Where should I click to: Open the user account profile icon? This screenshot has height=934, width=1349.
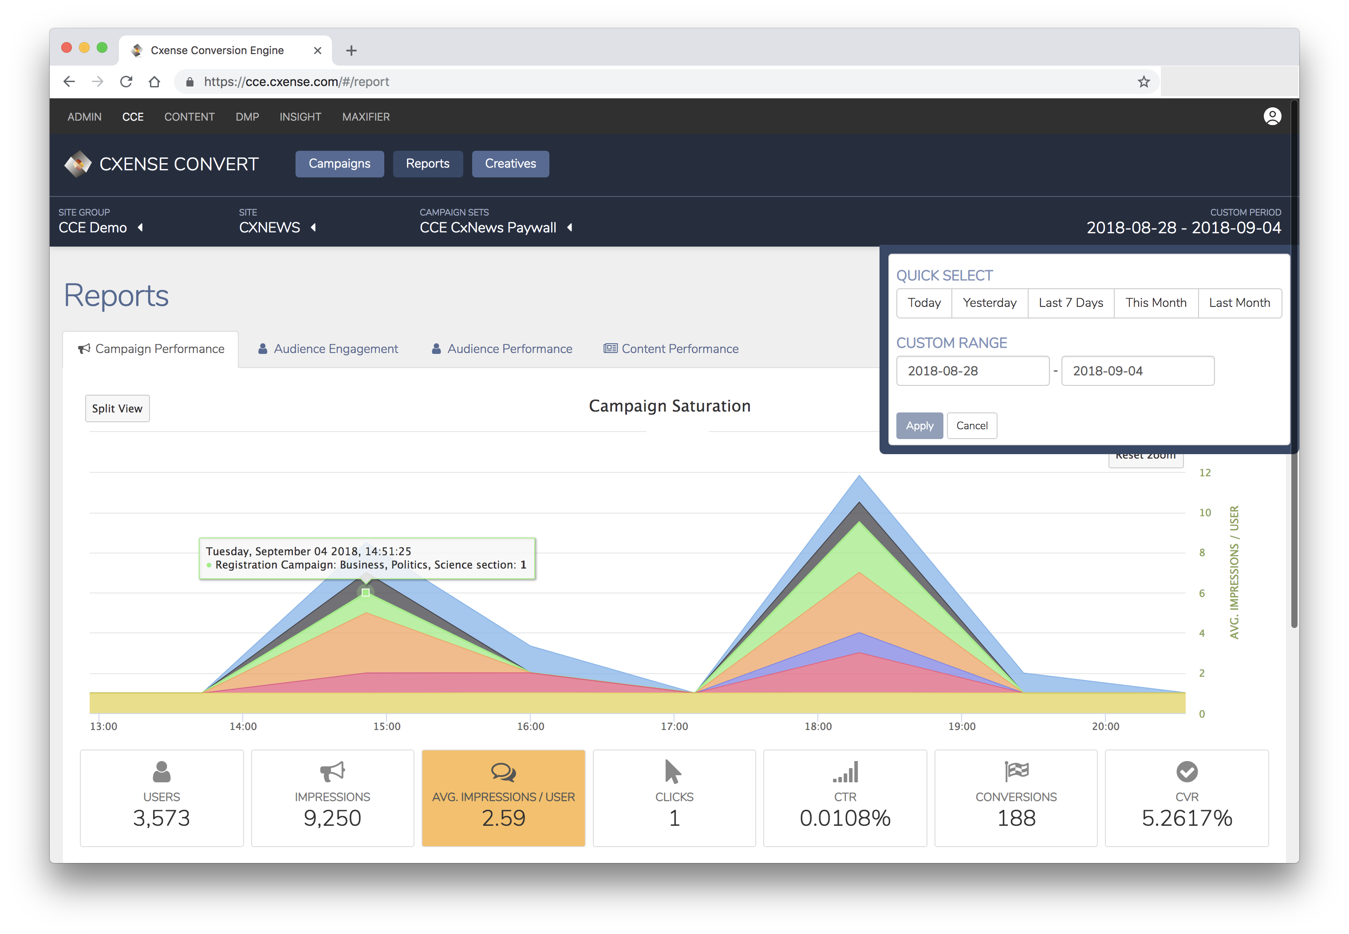point(1272,117)
